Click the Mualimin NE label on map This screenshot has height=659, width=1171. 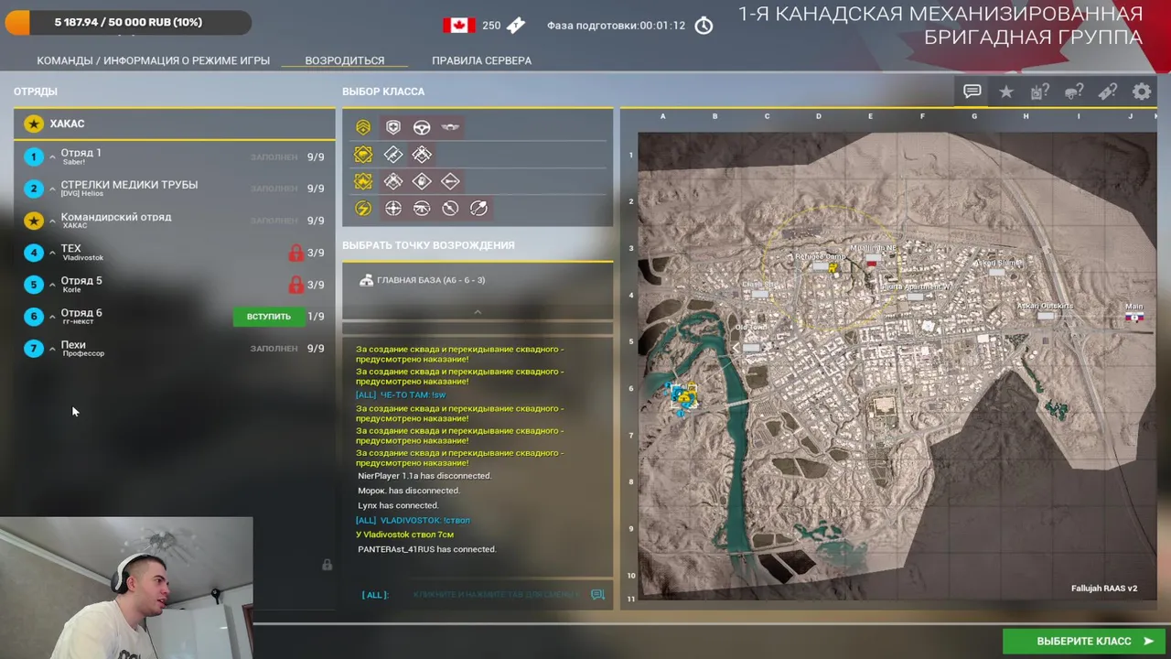coord(874,248)
